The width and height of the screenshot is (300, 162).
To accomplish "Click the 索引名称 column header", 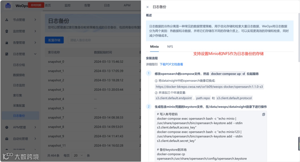I will click(x=54, y=52).
